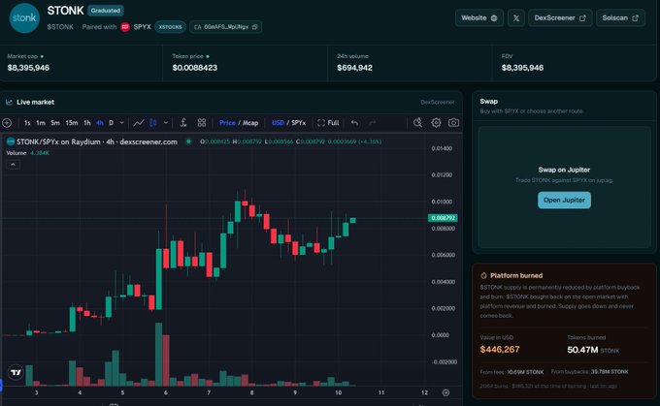
Task: Redo the chart action
Action: click(373, 123)
